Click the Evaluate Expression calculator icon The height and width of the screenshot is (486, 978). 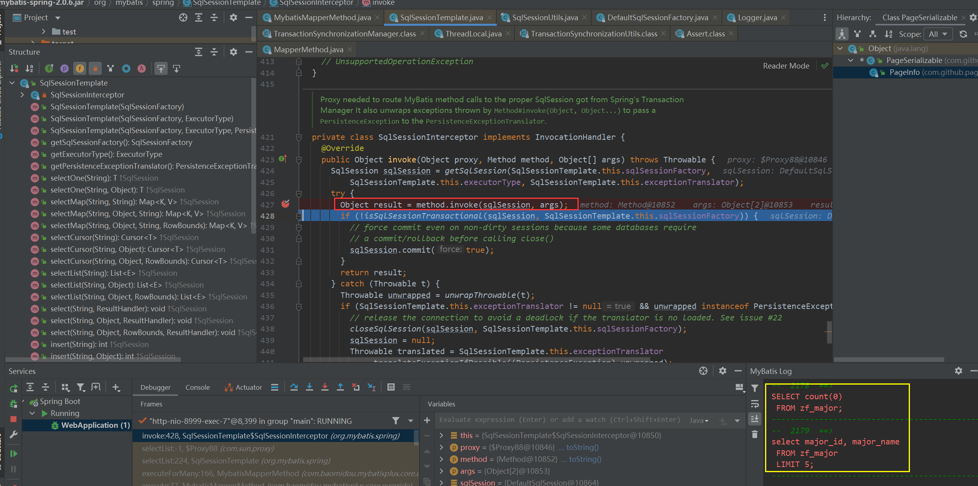391,387
